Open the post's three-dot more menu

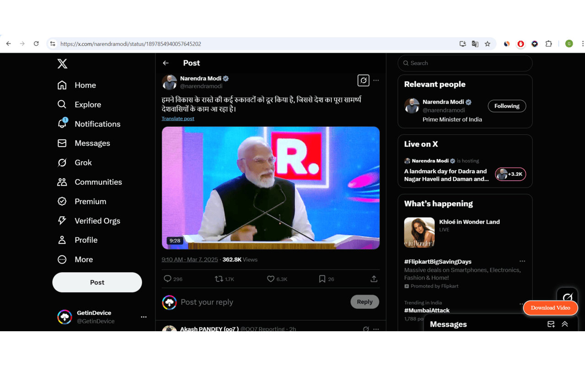[376, 81]
